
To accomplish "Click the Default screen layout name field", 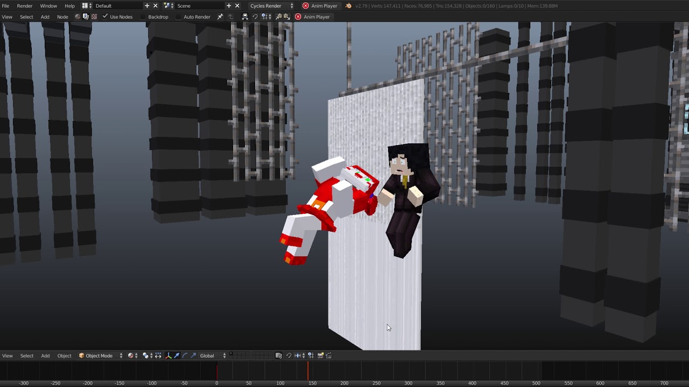I will [x=117, y=5].
